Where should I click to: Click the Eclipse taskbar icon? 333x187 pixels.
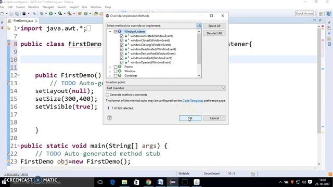tap(173, 182)
